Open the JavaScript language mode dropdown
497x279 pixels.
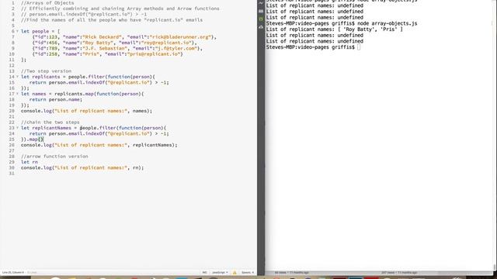pyautogui.click(x=220, y=272)
